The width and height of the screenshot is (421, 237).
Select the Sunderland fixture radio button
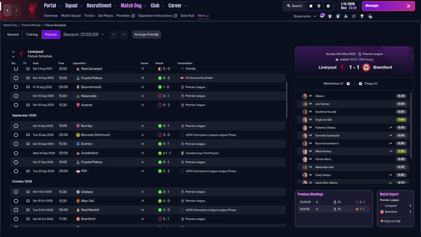[x=16, y=153]
